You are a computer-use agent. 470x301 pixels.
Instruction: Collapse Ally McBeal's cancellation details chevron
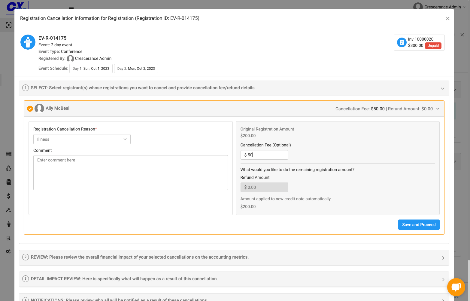(438, 109)
